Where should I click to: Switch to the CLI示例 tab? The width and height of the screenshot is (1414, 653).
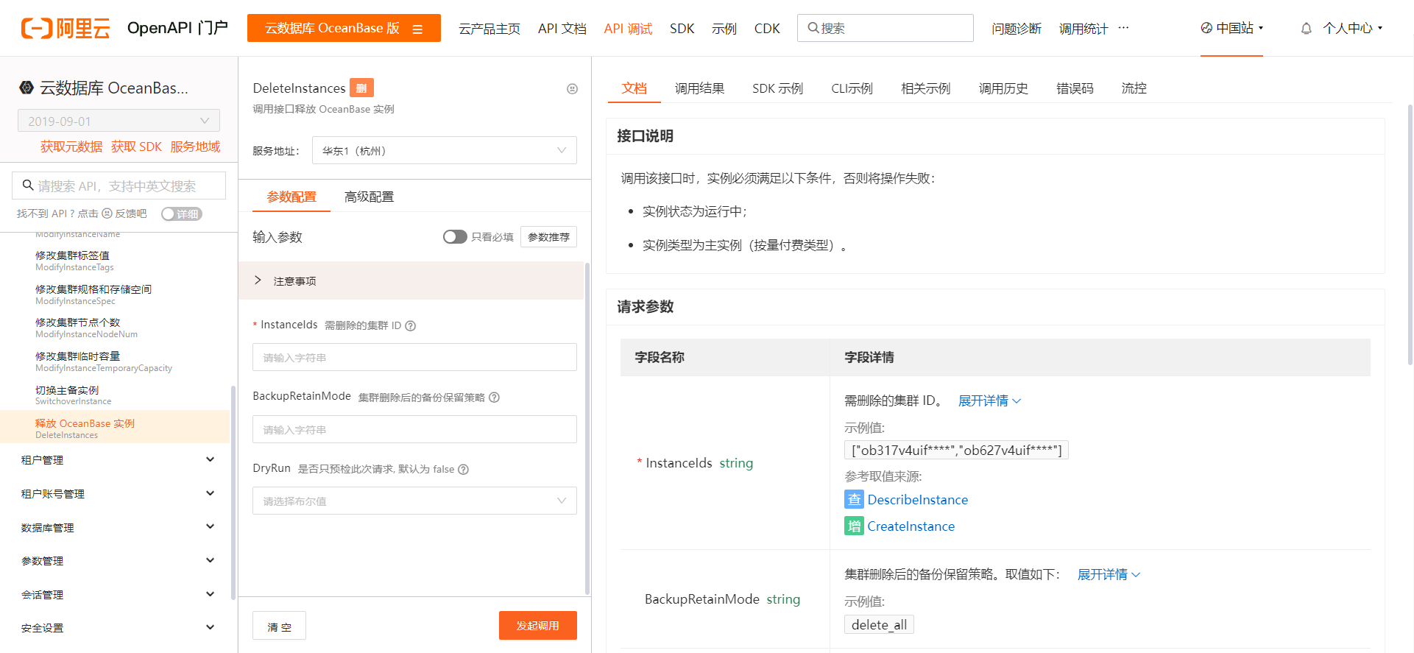tap(852, 88)
